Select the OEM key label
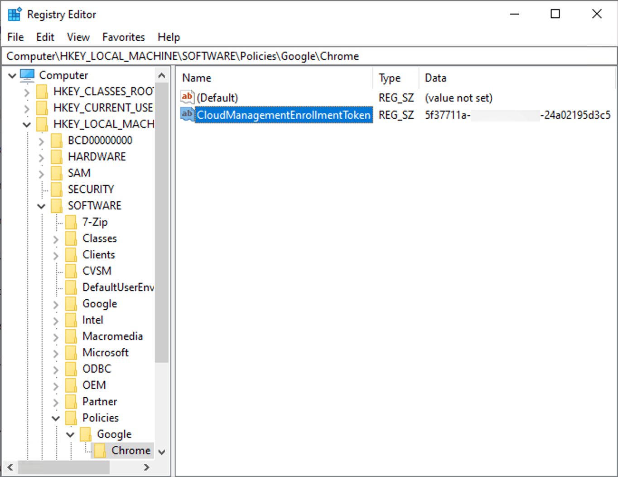The height and width of the screenshot is (477, 618). [x=94, y=385]
